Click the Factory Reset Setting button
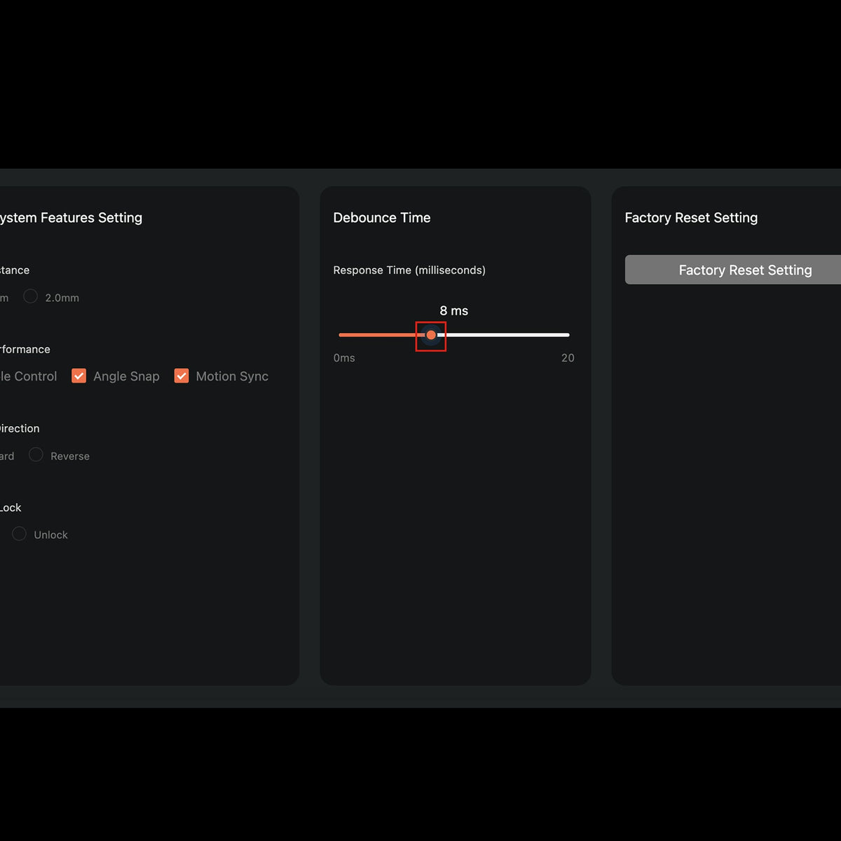This screenshot has height=841, width=841. point(745,269)
